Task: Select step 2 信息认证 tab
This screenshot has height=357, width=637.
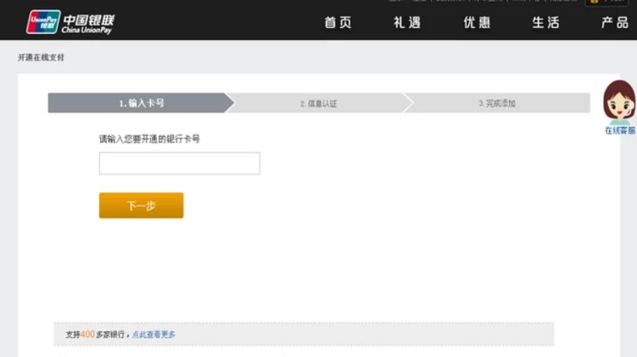Action: [319, 103]
